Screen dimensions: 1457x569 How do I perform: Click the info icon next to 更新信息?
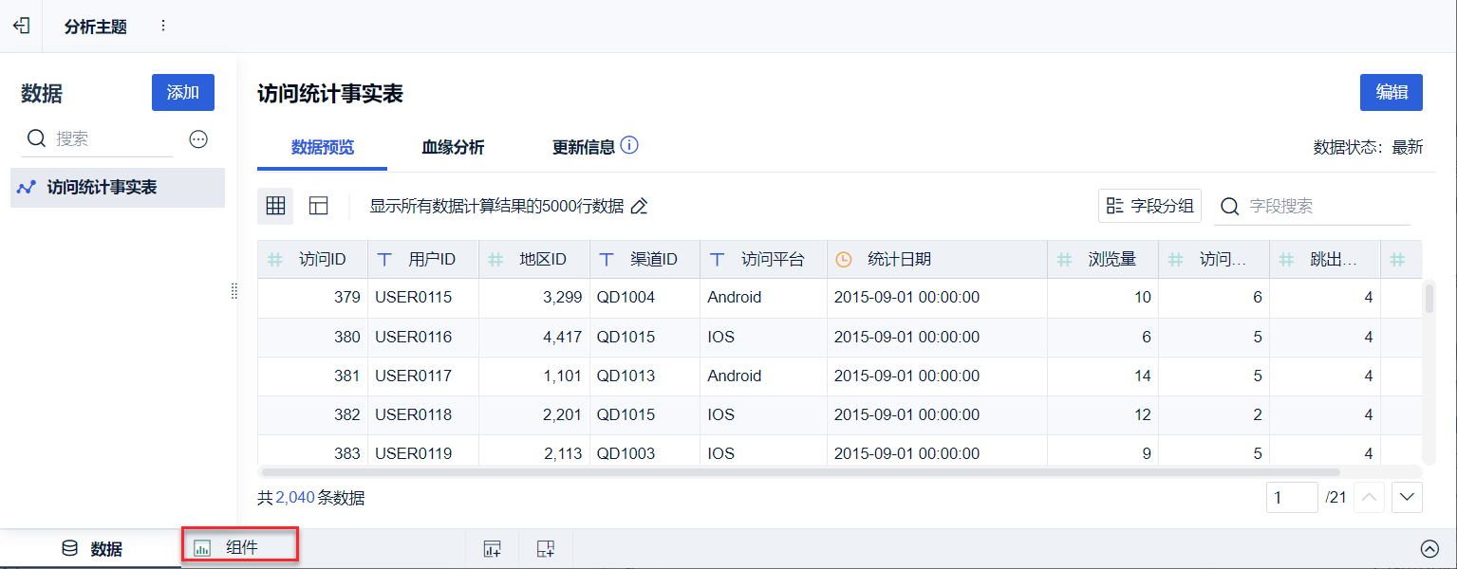tap(629, 146)
